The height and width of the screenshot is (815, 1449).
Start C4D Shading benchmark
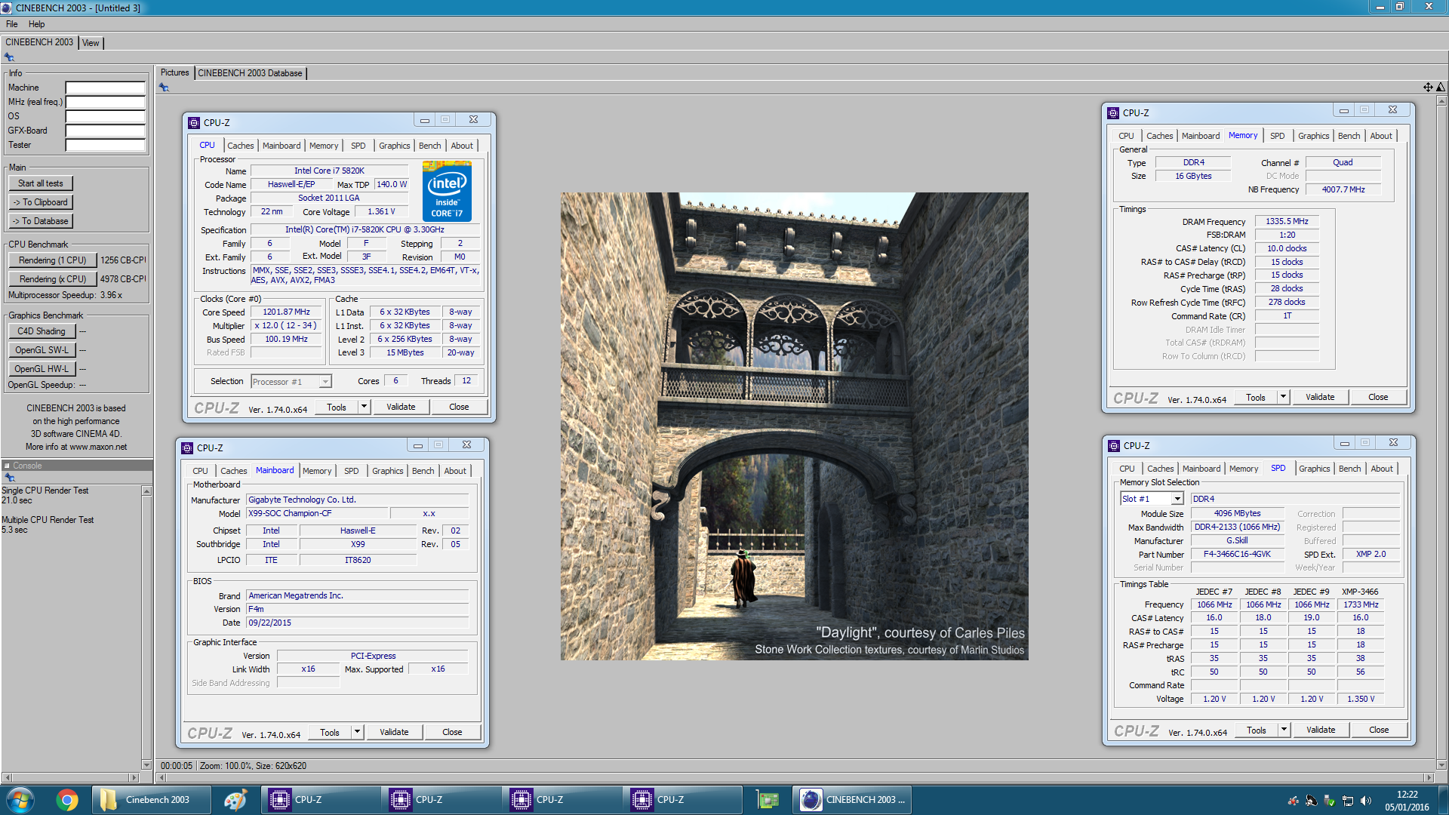click(42, 331)
